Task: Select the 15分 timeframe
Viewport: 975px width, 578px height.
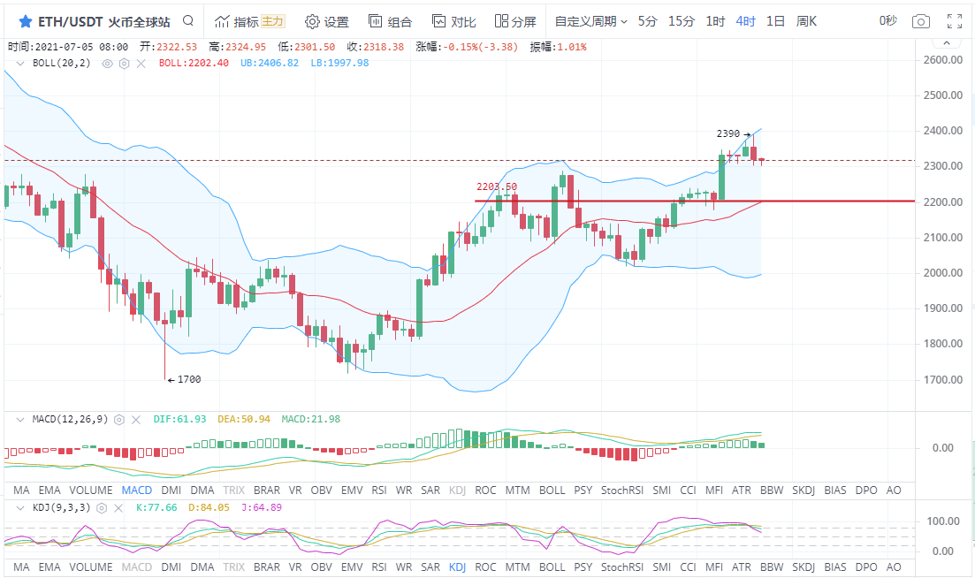Action: [x=681, y=22]
